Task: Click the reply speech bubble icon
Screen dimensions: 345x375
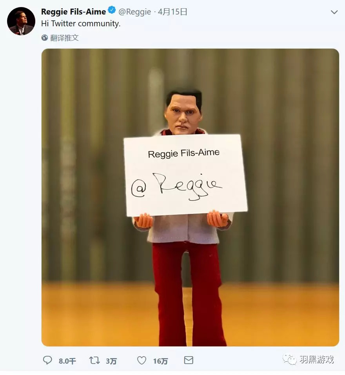Action: [47, 360]
